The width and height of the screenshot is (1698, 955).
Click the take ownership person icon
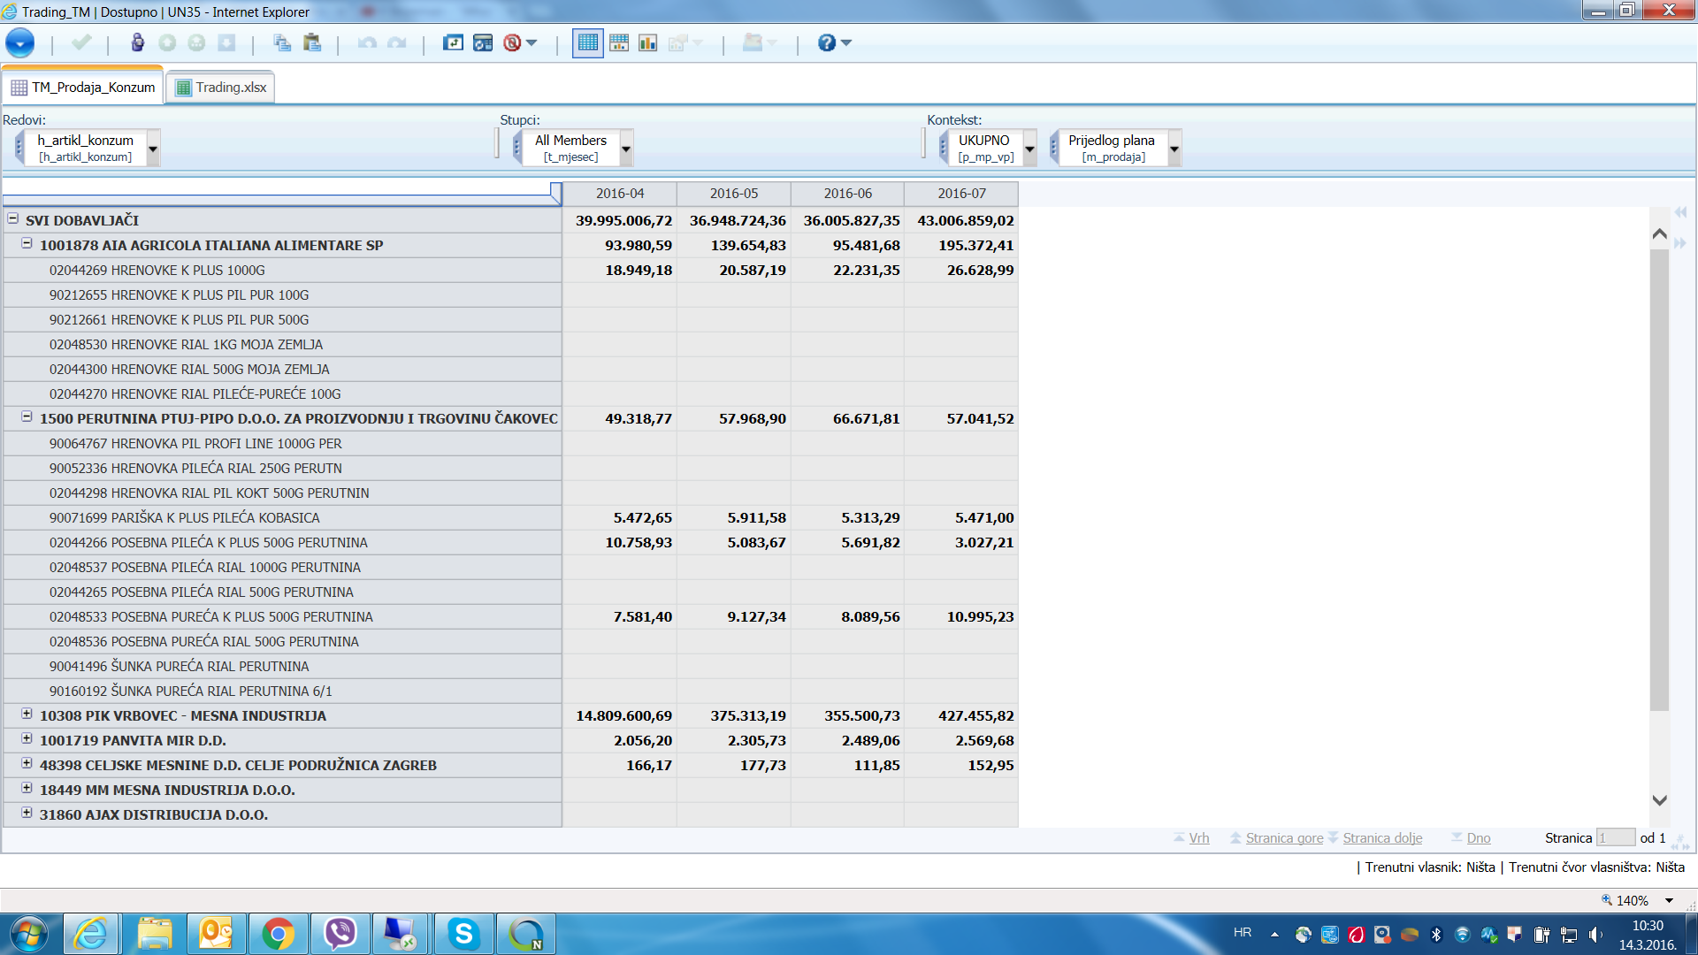[137, 42]
